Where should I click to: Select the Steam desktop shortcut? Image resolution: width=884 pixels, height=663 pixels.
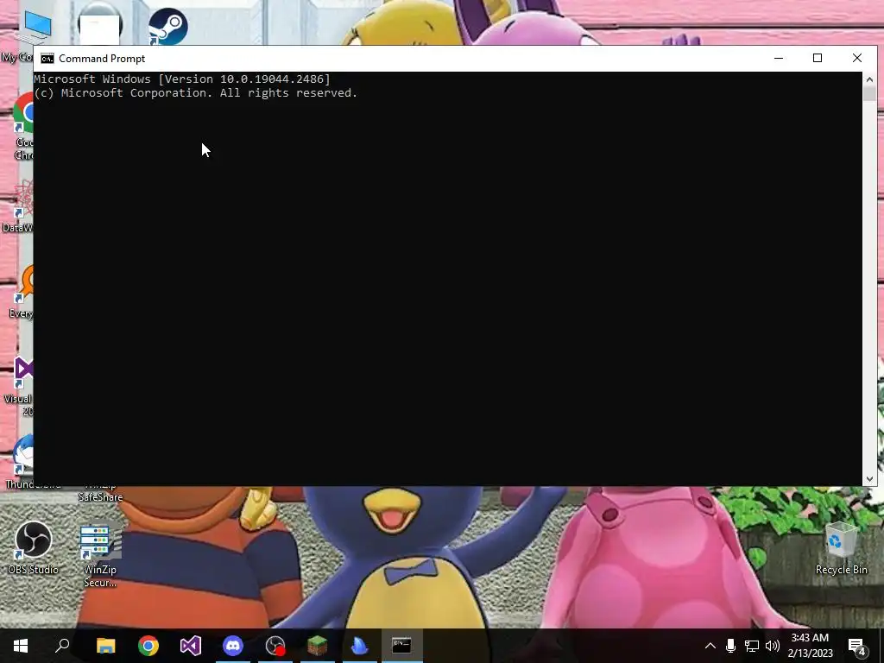(x=168, y=26)
